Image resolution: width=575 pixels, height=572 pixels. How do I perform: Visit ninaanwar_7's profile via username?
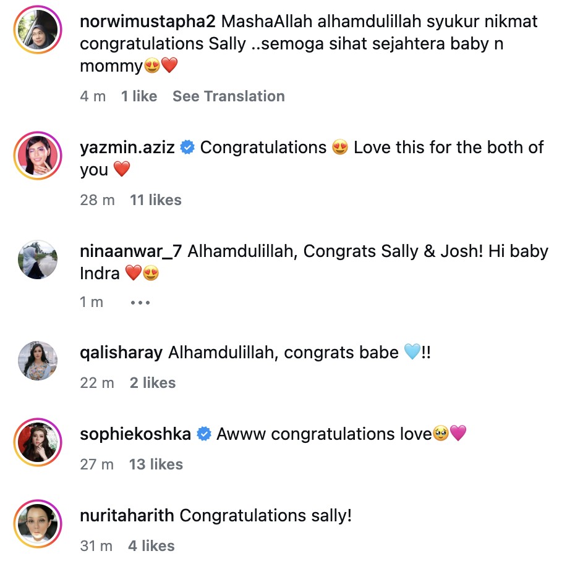[132, 251]
